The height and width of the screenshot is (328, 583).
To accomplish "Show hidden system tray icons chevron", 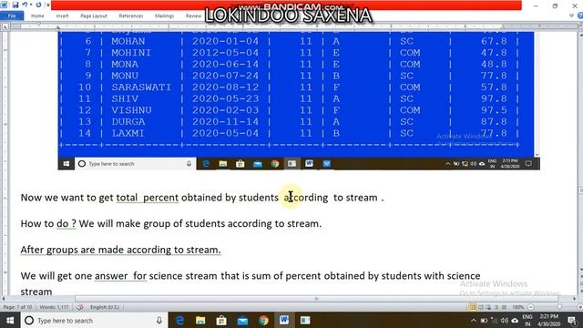I will tap(473, 320).
